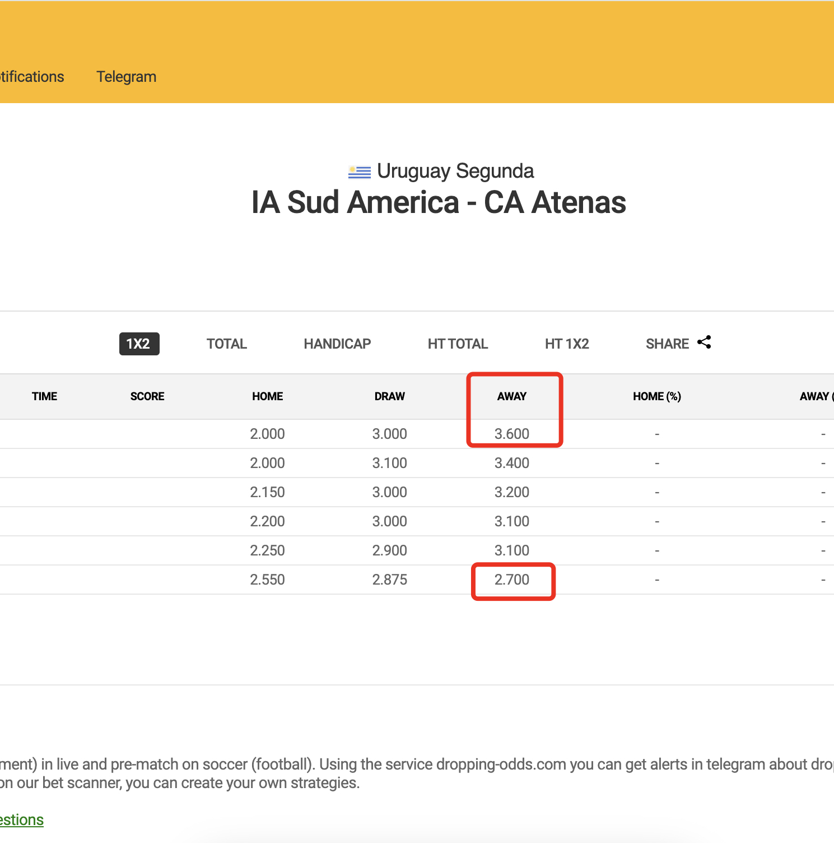Select draw odds value 3.100
This screenshot has height=843, width=834.
pos(390,463)
